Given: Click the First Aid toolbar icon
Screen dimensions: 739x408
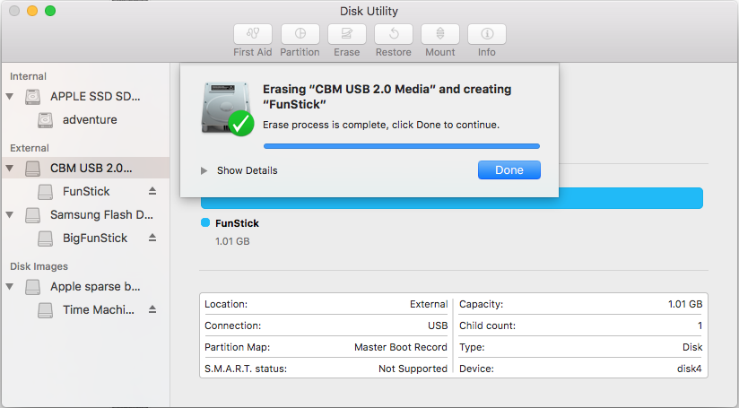Looking at the screenshot, I should click(x=253, y=34).
